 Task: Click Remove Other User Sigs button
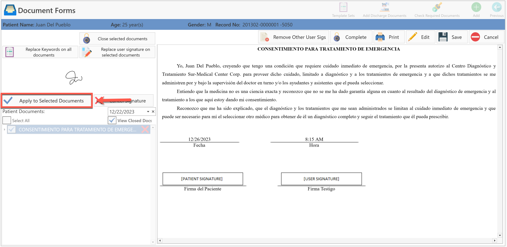pyautogui.click(x=294, y=37)
